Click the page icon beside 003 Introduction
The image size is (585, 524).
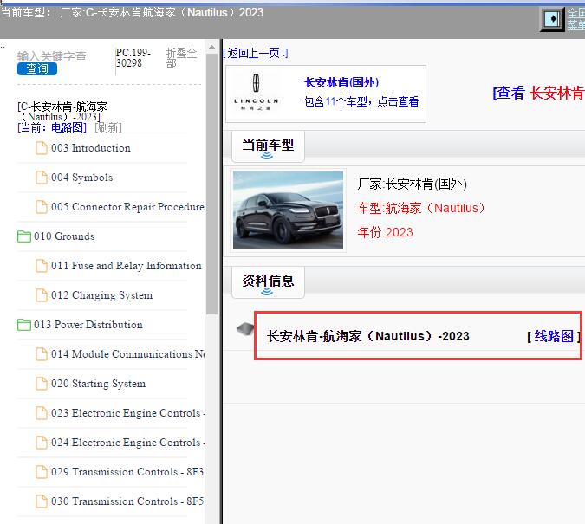click(x=42, y=148)
